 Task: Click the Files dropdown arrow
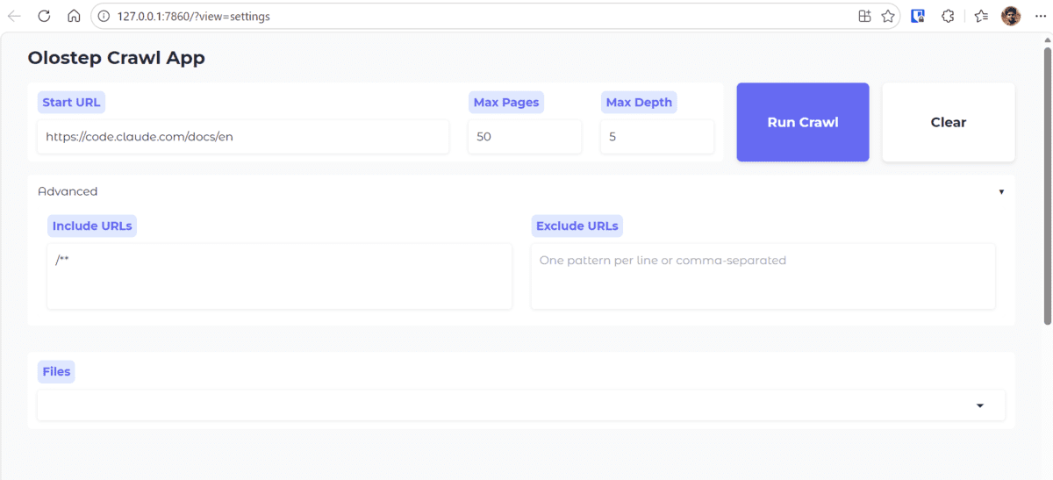click(x=980, y=405)
